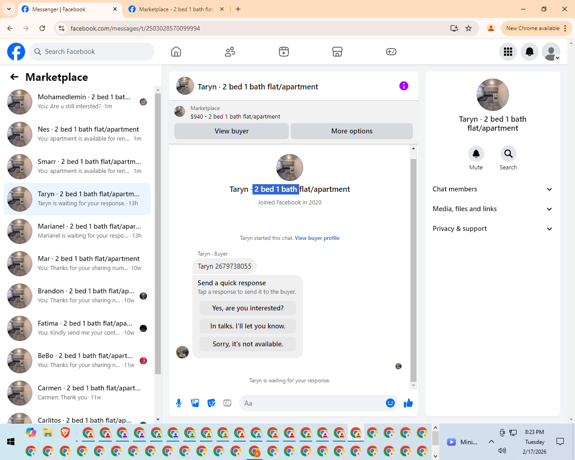Image resolution: width=575 pixels, height=460 pixels.
Task: Click the purple conversation info icon
Action: coord(404,86)
